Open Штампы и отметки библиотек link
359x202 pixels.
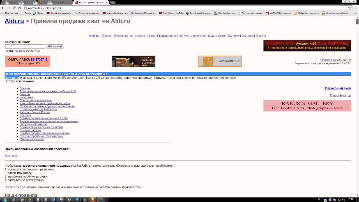[x=38, y=109]
